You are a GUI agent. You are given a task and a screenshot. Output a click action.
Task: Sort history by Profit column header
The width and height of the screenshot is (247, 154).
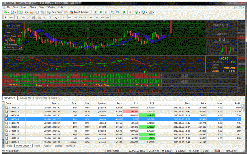click(x=238, y=103)
